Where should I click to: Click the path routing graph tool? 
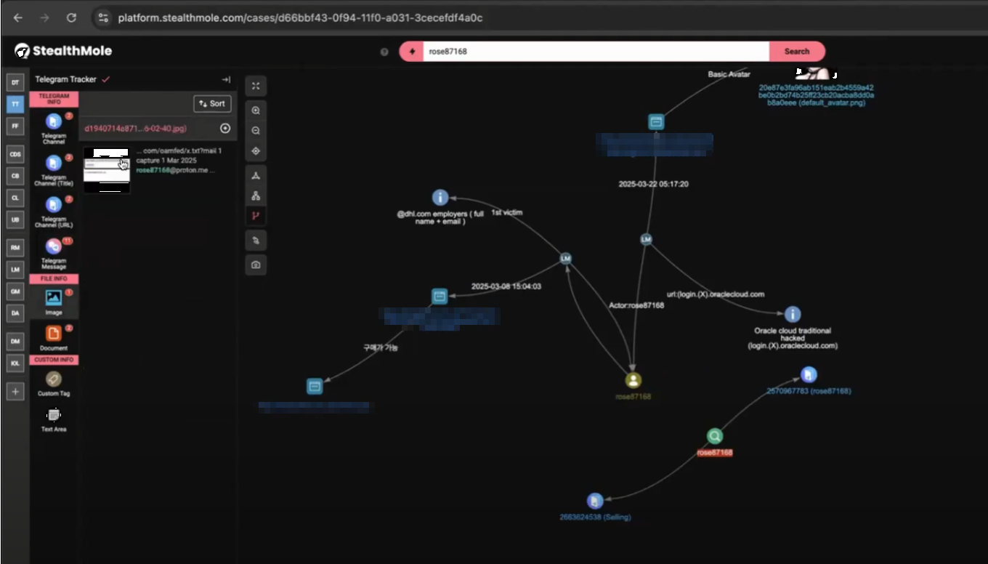pos(256,241)
